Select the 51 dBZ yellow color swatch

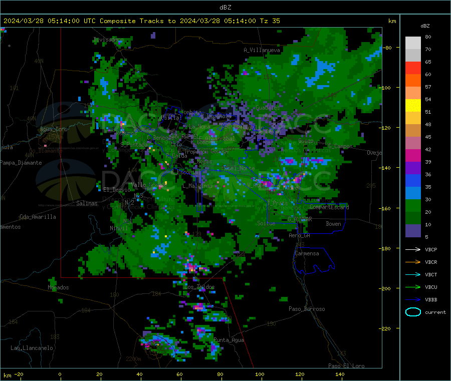(x=413, y=106)
